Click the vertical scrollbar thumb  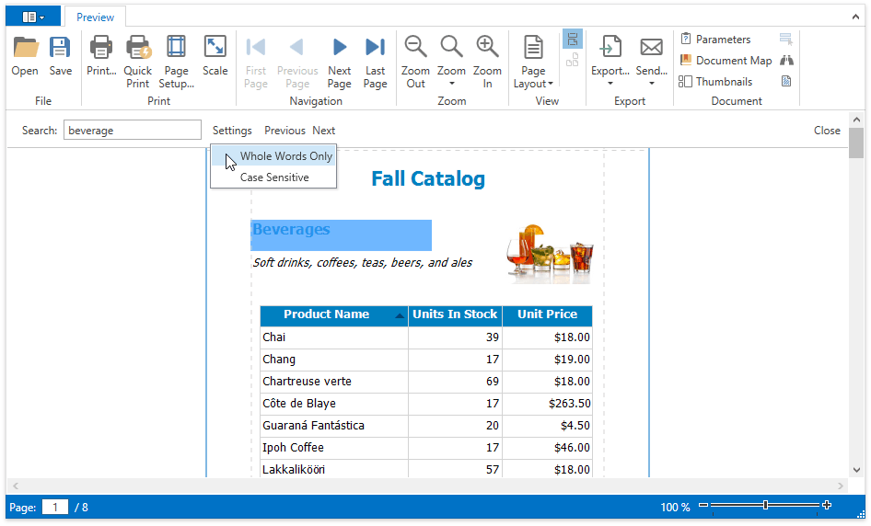(856, 143)
